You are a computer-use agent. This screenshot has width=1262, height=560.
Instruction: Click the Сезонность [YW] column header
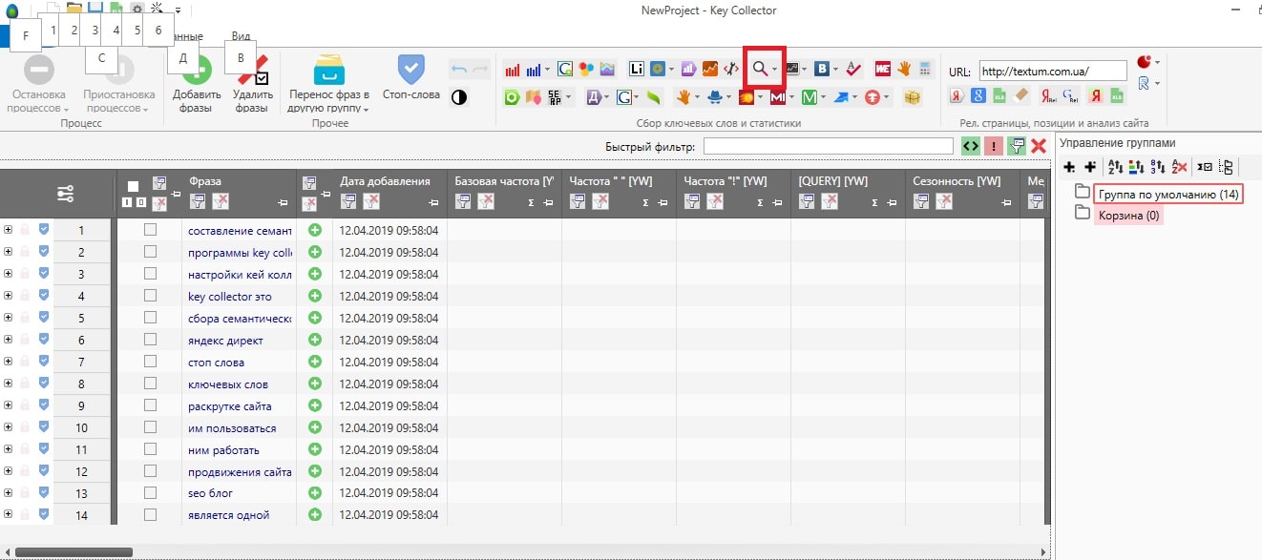[957, 181]
